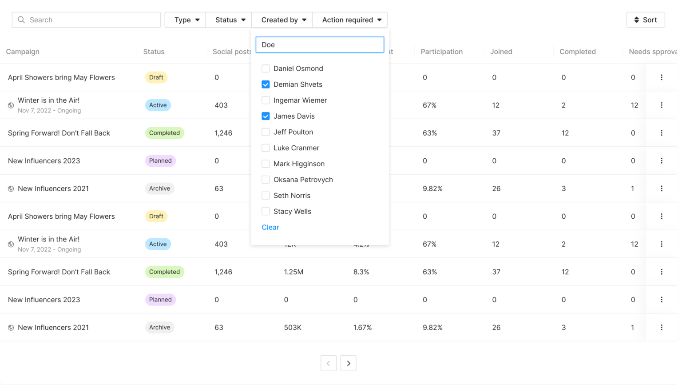This screenshot has width=682, height=385.
Task: Go to previous page using the left arrow
Action: [328, 363]
